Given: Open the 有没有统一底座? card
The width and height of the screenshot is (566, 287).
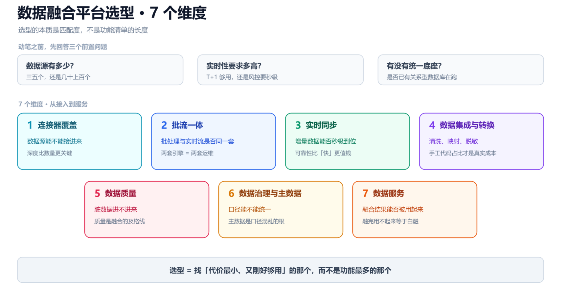Looking at the screenshot, I should [x=461, y=70].
